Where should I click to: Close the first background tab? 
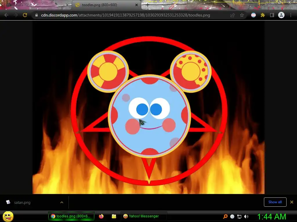(67, 5)
